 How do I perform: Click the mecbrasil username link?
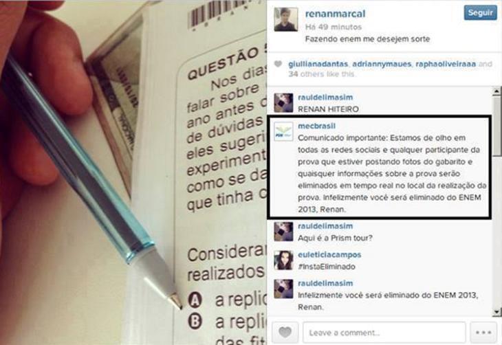click(316, 126)
